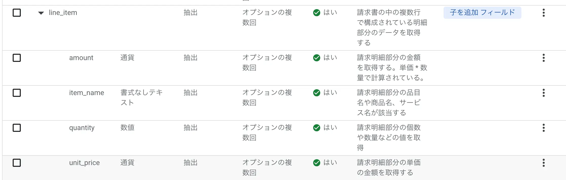Click green check icon in line_item row
The image size is (566, 180).
click(x=316, y=13)
